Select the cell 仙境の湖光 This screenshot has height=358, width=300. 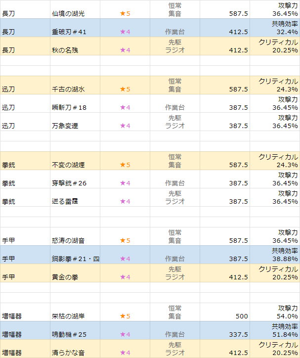(75, 9)
